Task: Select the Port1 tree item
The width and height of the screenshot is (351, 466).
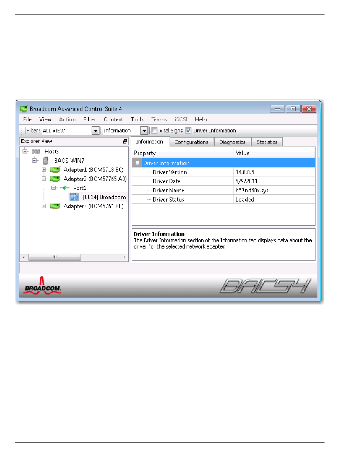Action: pyautogui.click(x=79, y=188)
